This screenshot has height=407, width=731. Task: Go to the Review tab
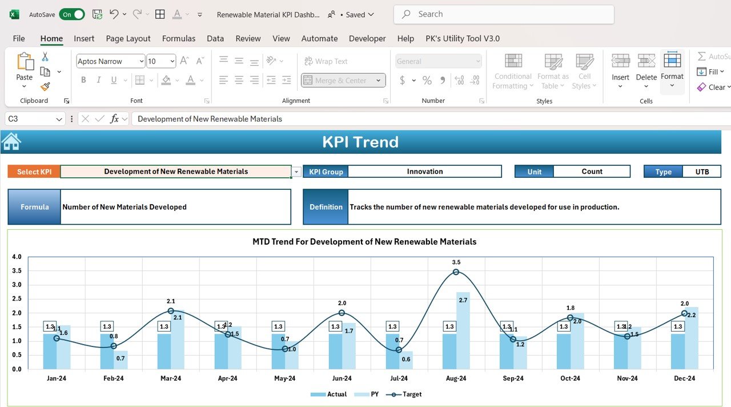click(248, 38)
